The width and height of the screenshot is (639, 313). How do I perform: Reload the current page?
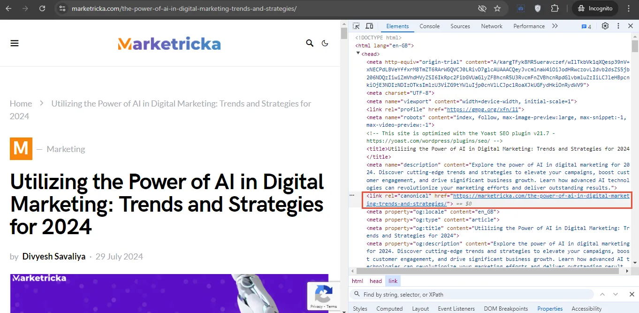pos(42,8)
